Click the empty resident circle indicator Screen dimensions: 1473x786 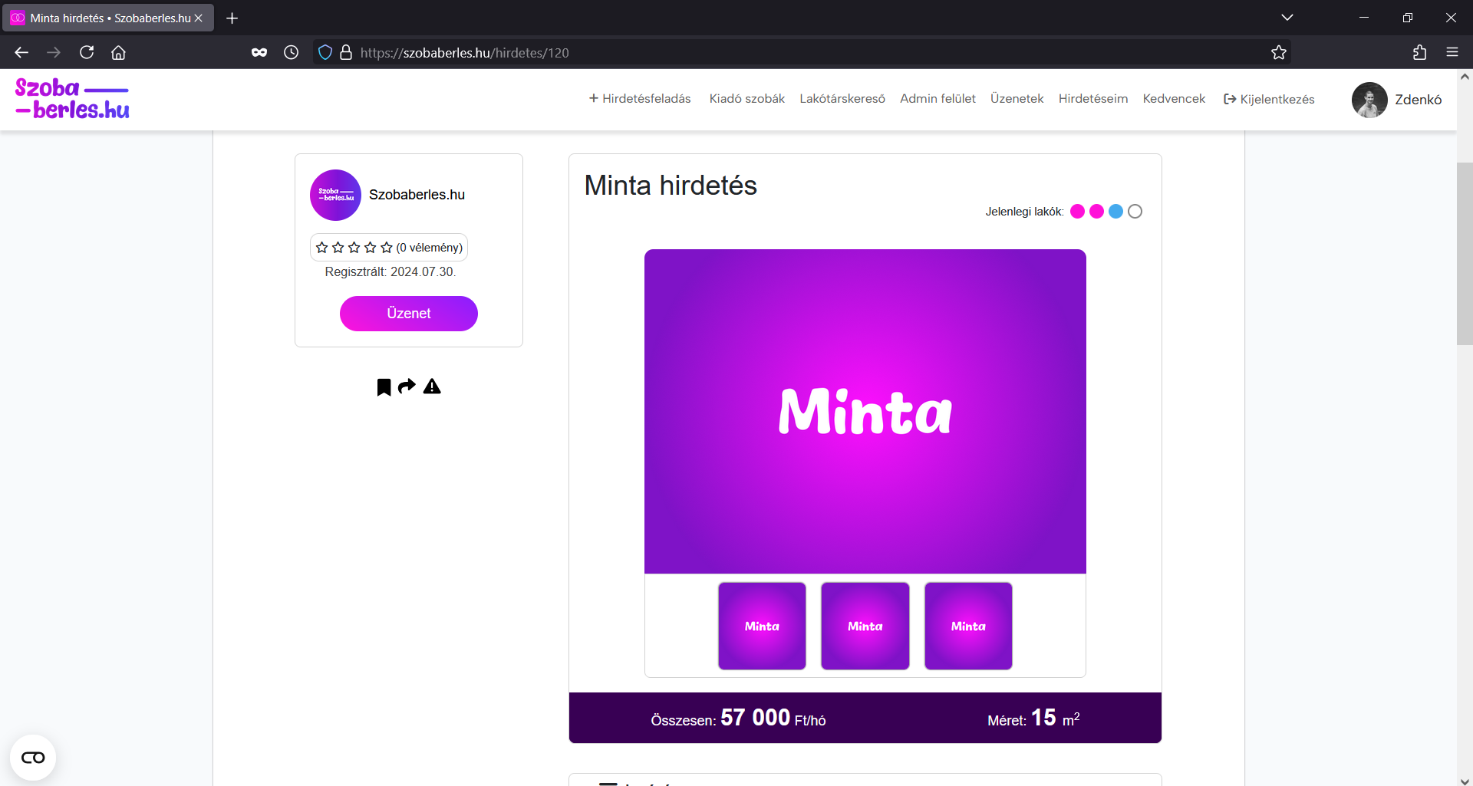click(x=1135, y=212)
